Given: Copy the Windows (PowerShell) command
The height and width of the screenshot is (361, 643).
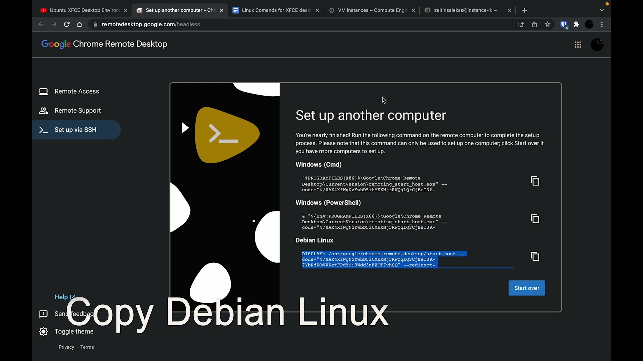Looking at the screenshot, I should click(535, 219).
